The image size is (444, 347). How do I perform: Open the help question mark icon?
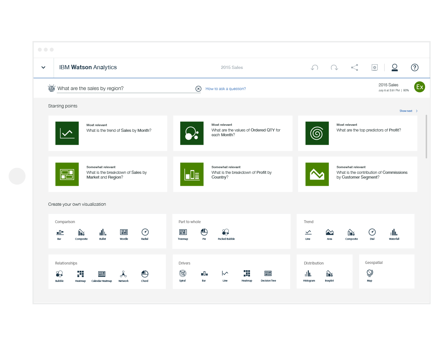(x=414, y=67)
